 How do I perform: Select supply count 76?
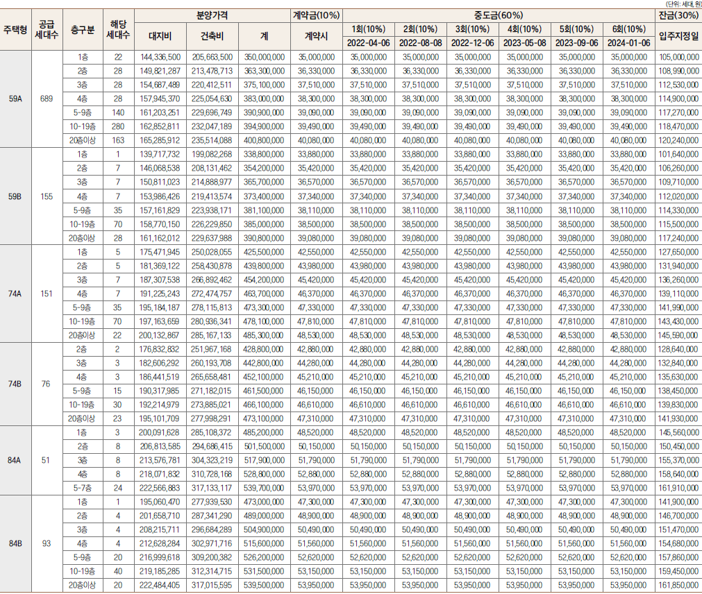[x=46, y=384]
